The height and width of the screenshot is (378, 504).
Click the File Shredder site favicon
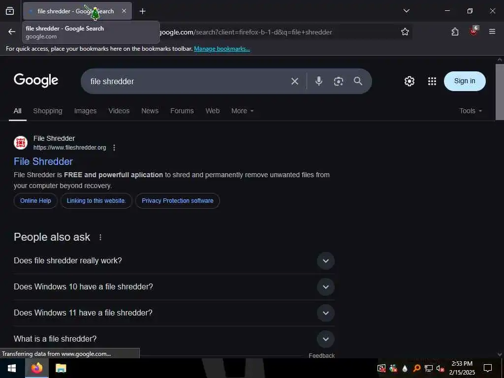pos(21,143)
